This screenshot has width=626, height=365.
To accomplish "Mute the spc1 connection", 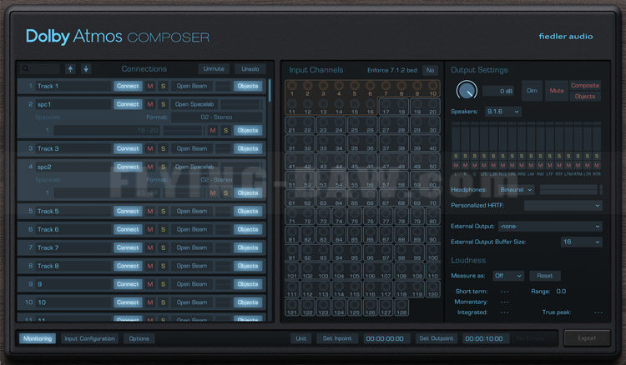I will tap(150, 104).
